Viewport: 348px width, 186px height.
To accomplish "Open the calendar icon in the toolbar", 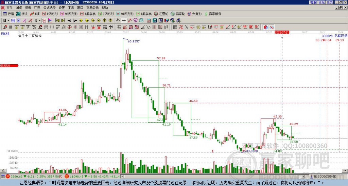I will click(x=149, y=20).
